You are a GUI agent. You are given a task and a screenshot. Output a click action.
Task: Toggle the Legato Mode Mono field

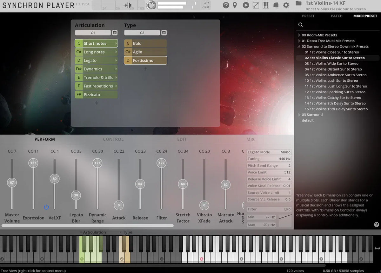click(269, 152)
